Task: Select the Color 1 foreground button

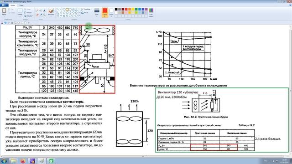Action: (x=105, y=12)
